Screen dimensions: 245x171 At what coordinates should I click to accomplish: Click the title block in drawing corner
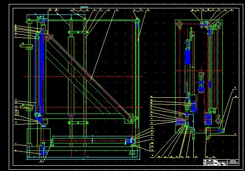tap(221, 162)
